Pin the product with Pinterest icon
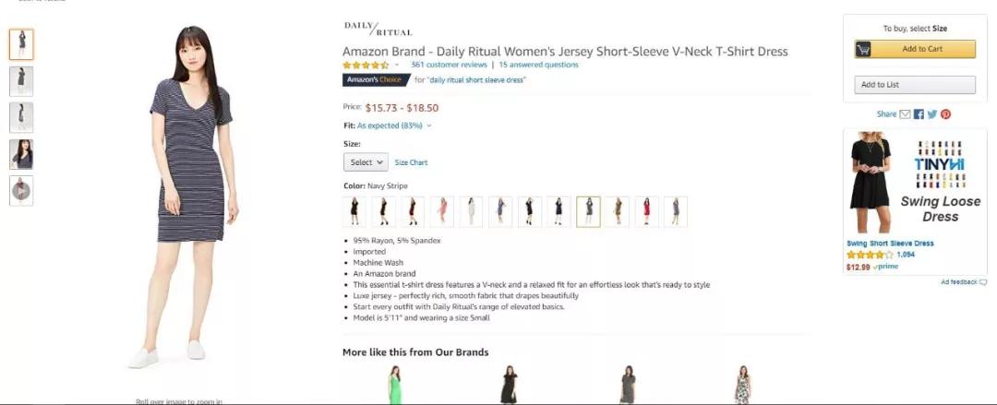 (945, 114)
